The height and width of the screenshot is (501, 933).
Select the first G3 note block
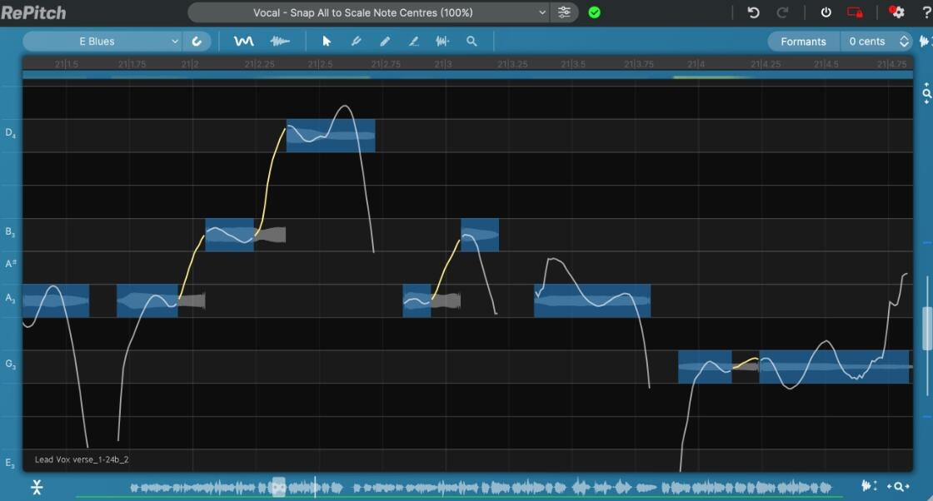click(705, 367)
